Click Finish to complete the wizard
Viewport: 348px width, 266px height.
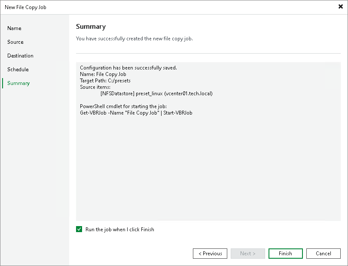(x=285, y=254)
